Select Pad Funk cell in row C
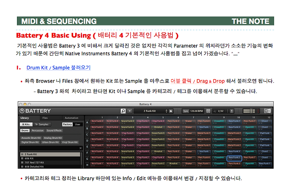Image resolution: width=291 pixels, height=186 pixels. (265, 134)
